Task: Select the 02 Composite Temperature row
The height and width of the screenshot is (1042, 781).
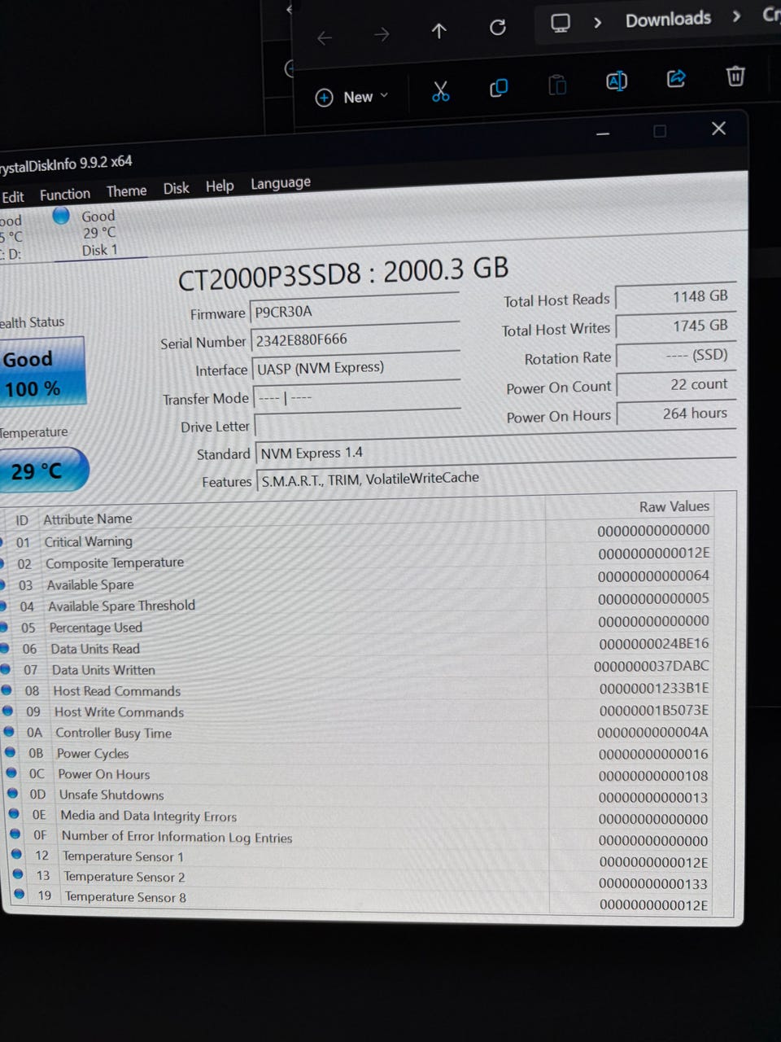Action: point(358,558)
